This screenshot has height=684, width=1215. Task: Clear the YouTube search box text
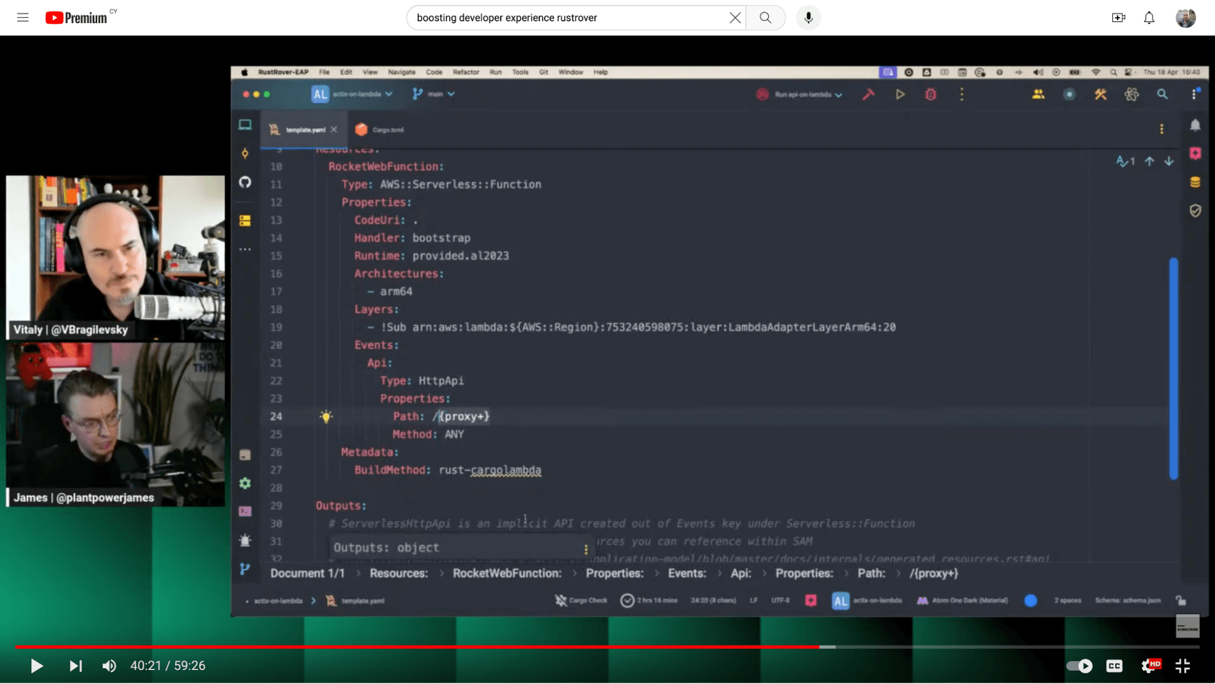coord(735,18)
